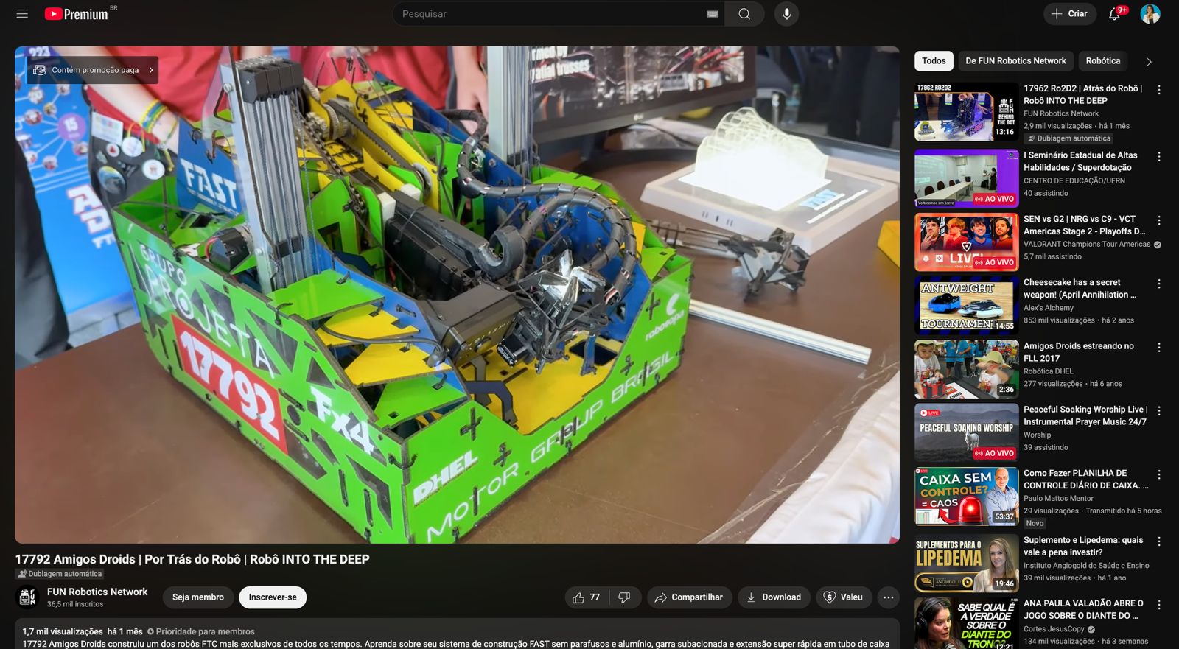This screenshot has width=1179, height=649.
Task: Open 'Cheesecake has a secret weapon' title
Action: click(x=1080, y=289)
